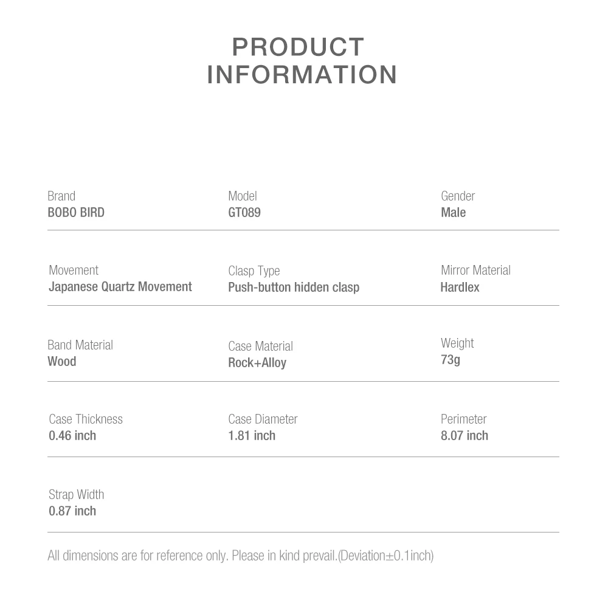
Task: Click the Rock+Alloy case material value
Action: [257, 363]
